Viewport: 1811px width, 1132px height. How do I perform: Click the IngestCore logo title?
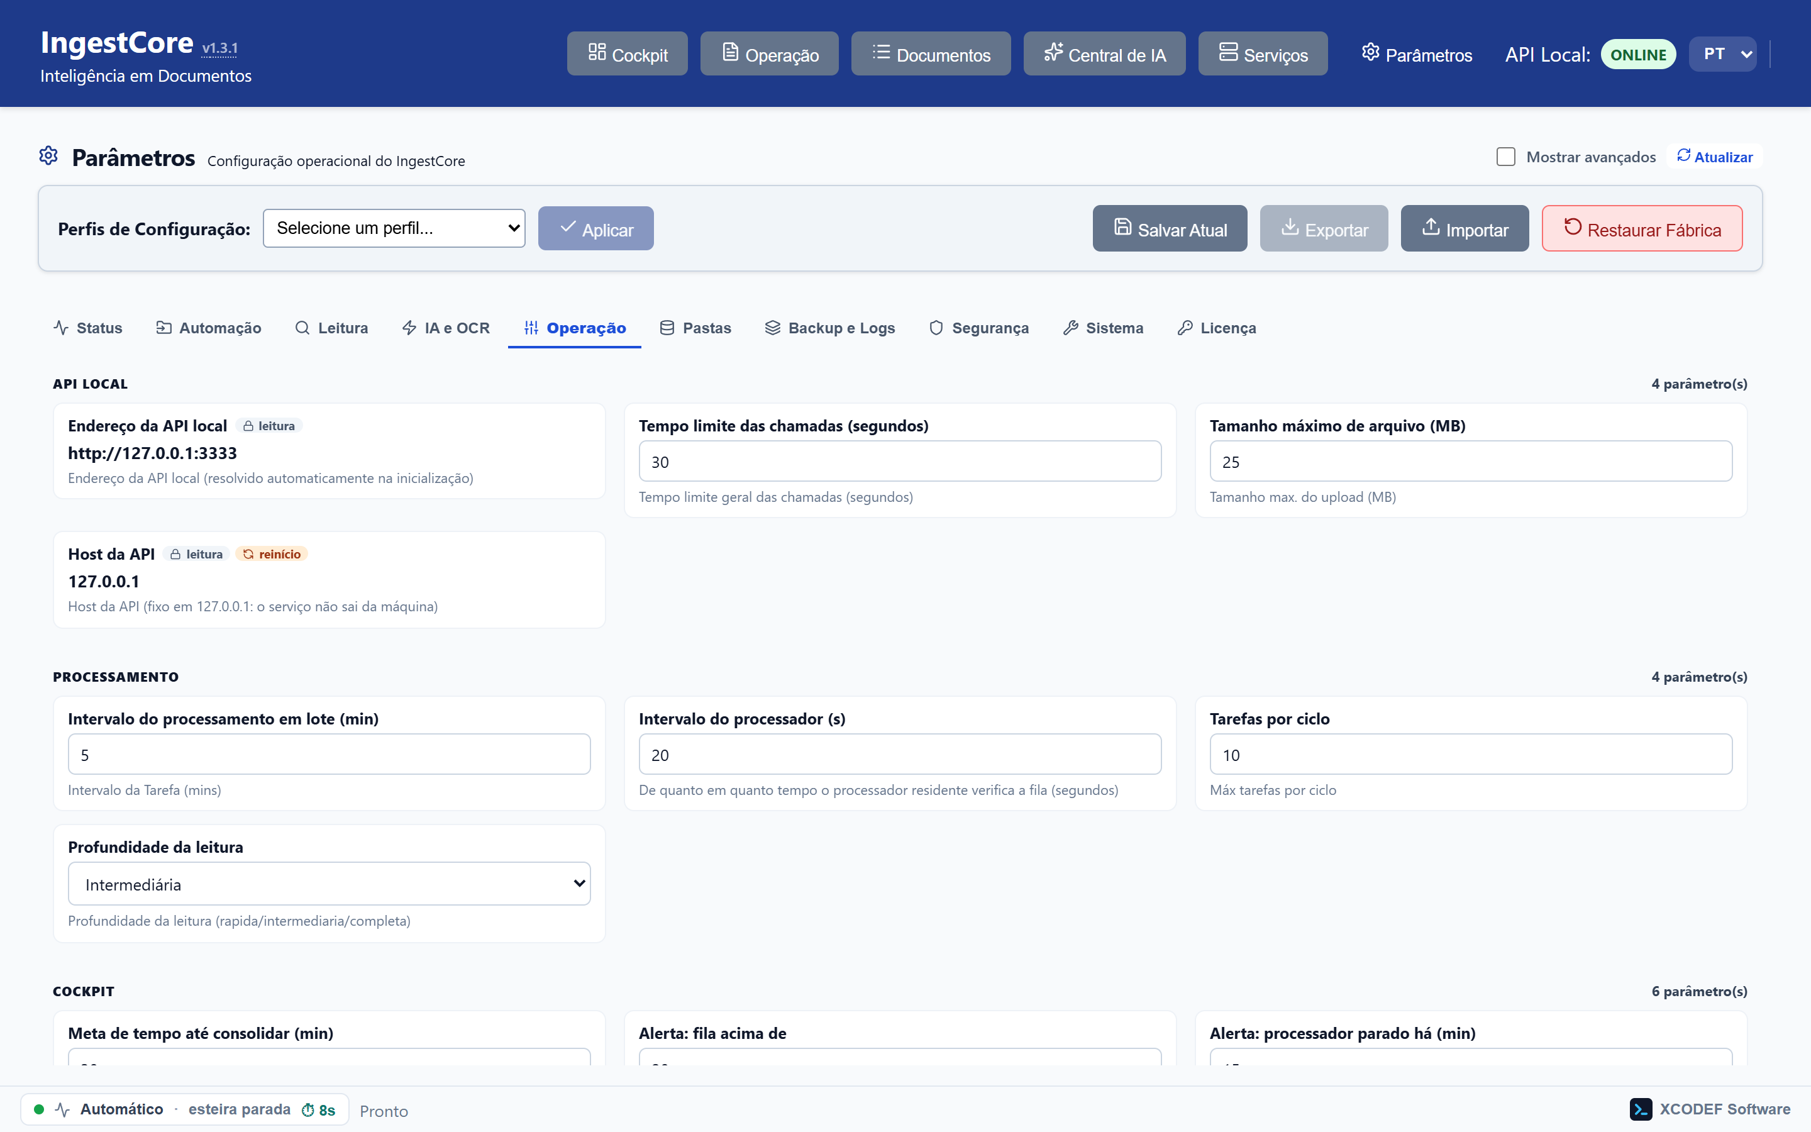click(117, 43)
